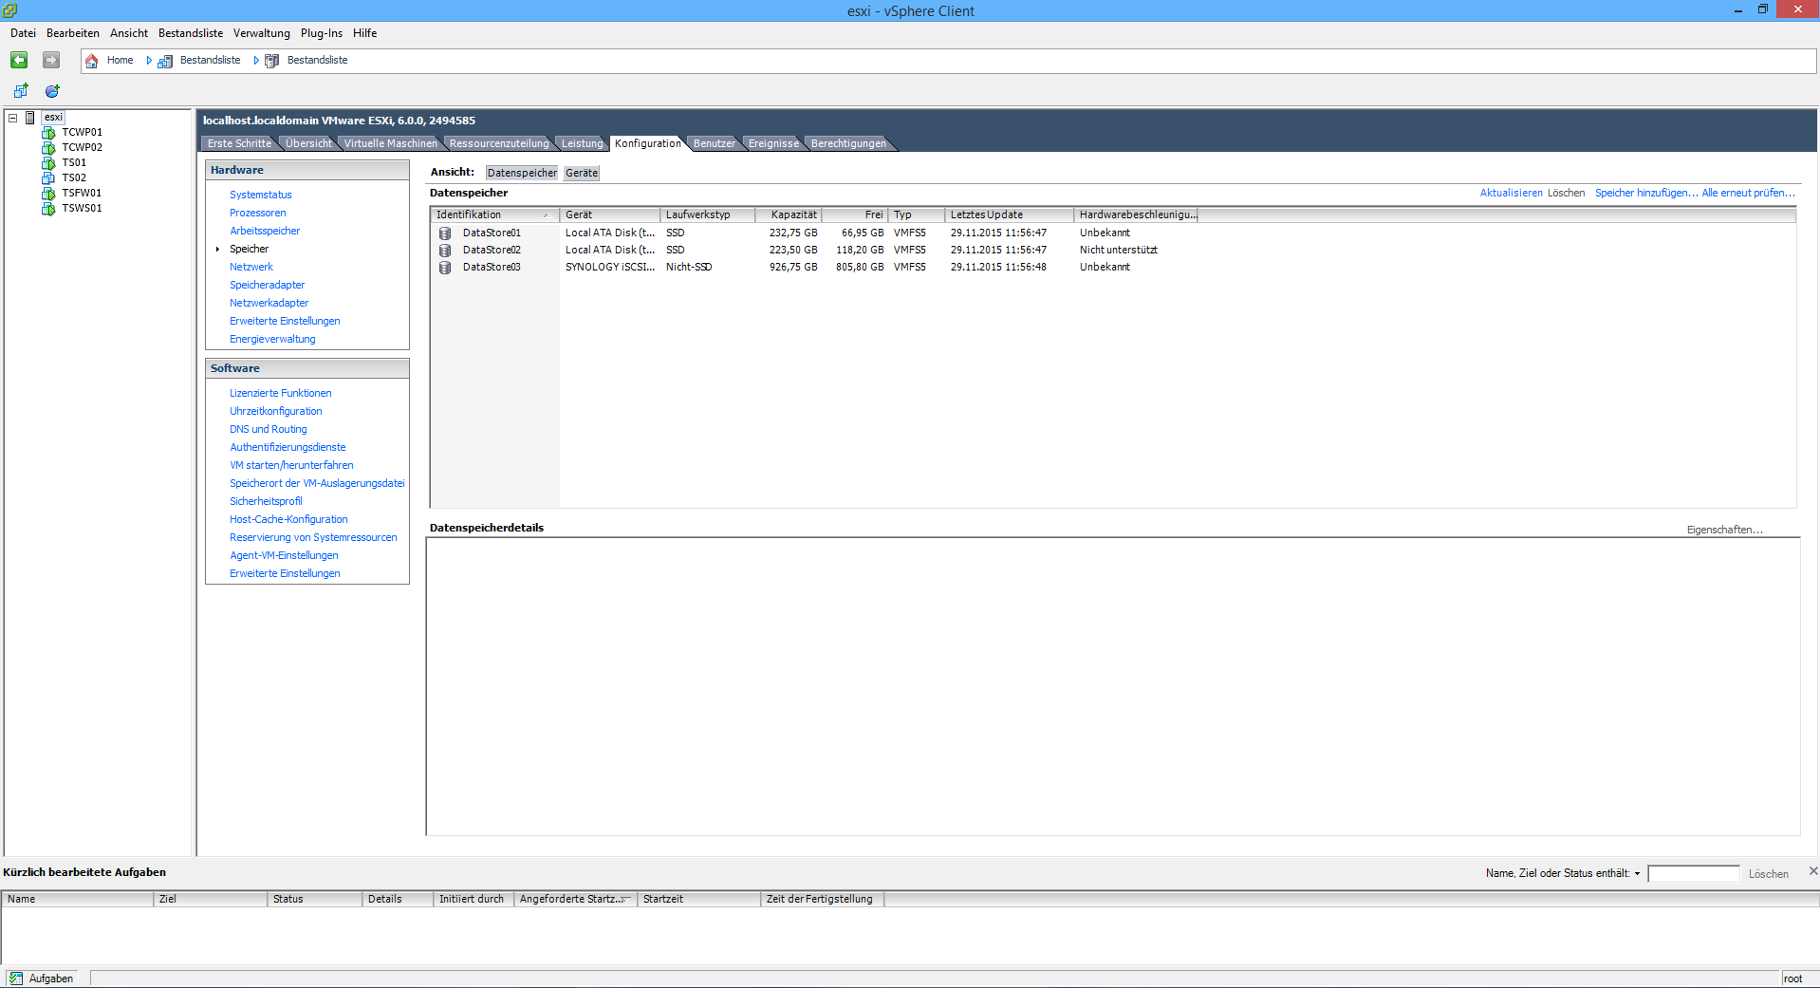Click the TSWS01 virtual machine icon
This screenshot has height=988, width=1820.
click(x=48, y=209)
